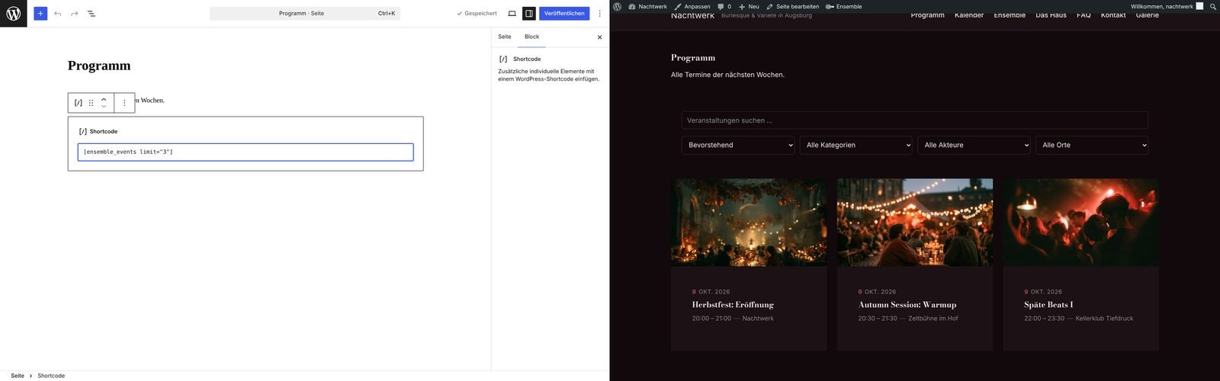Open the Späte Beats I event image

pyautogui.click(x=1080, y=223)
